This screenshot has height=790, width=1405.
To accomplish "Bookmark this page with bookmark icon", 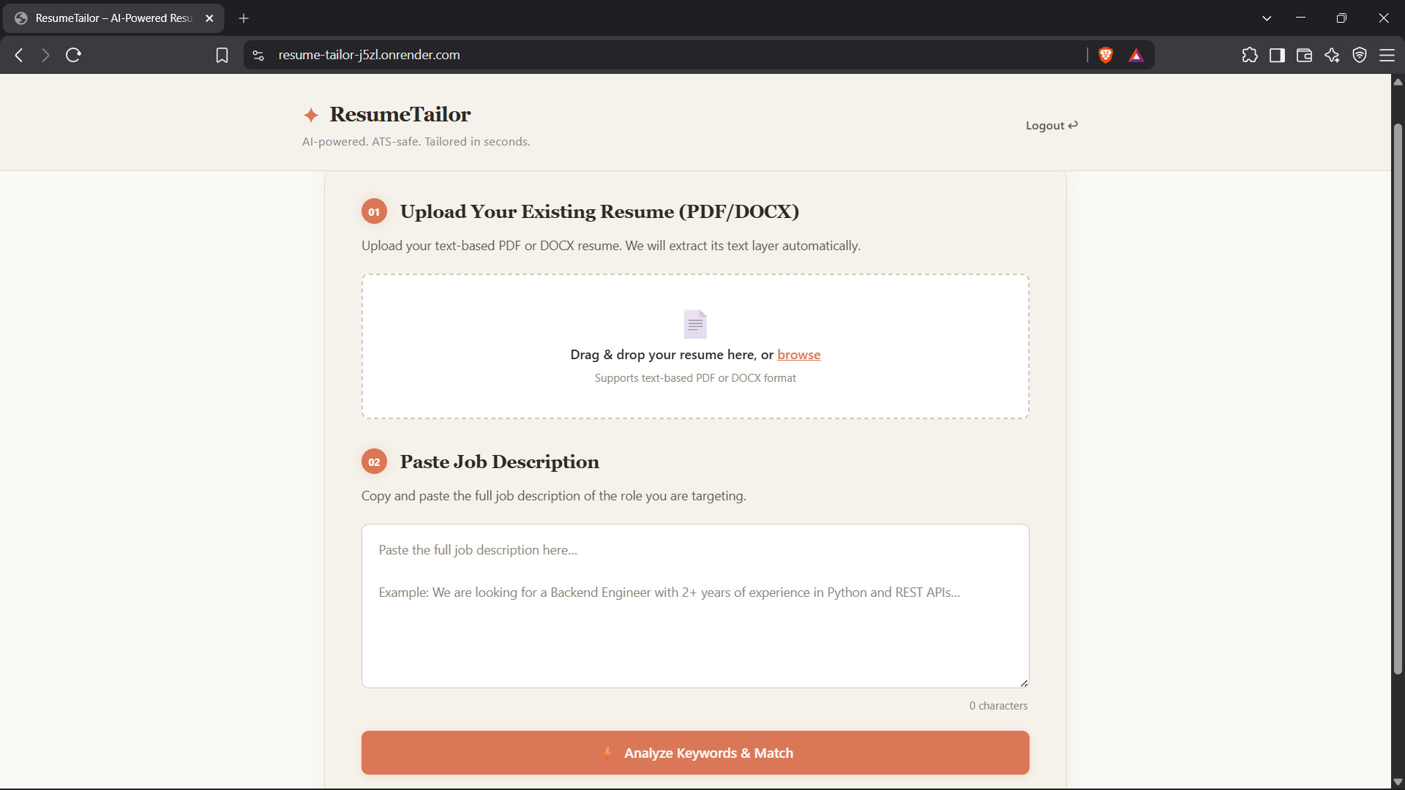I will (222, 55).
